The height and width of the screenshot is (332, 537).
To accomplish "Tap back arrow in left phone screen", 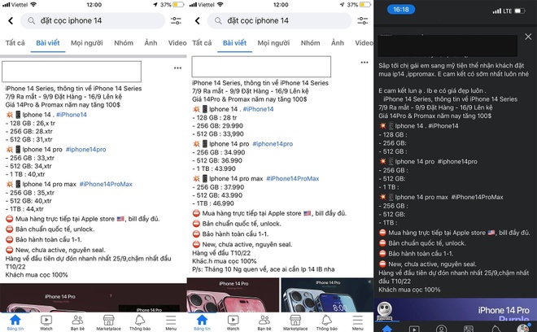I will [x=11, y=21].
